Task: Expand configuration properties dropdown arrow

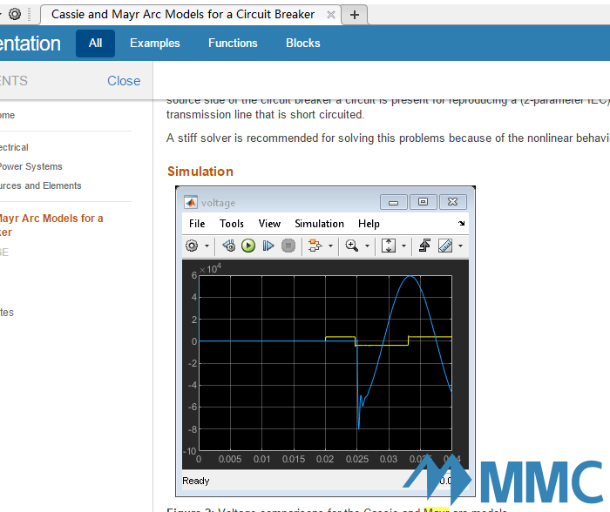Action: (x=207, y=246)
